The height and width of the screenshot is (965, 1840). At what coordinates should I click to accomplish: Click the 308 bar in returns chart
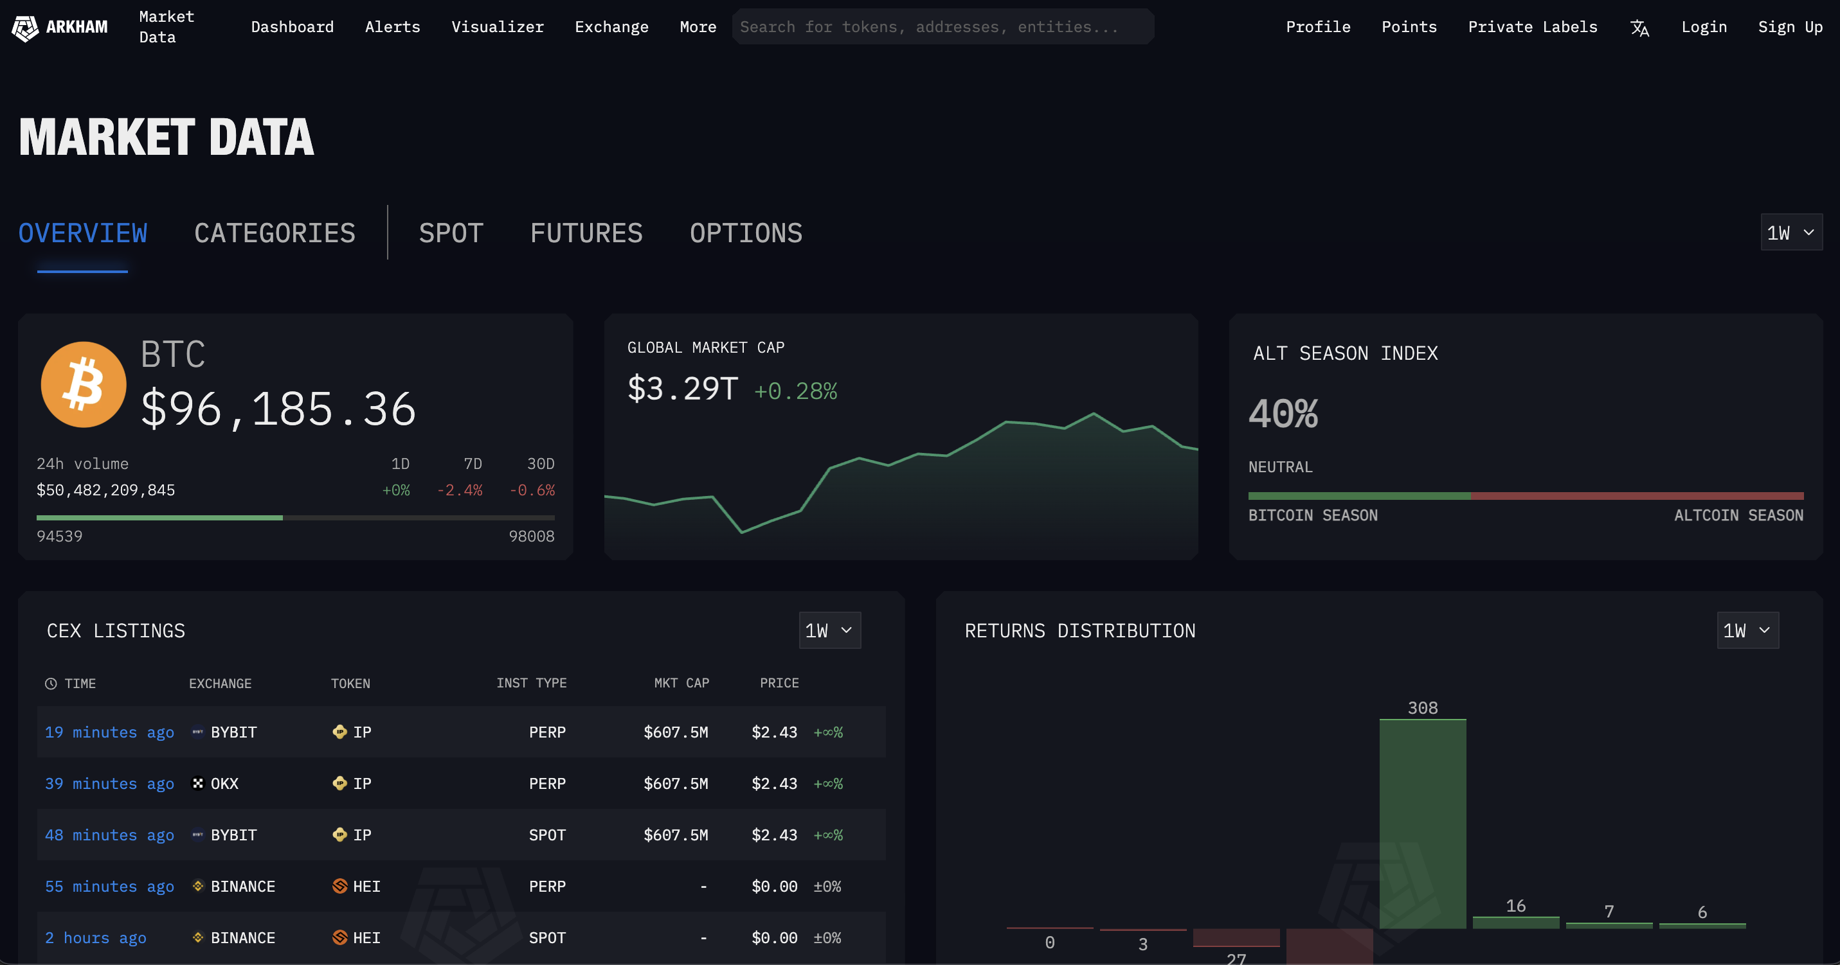(x=1422, y=823)
